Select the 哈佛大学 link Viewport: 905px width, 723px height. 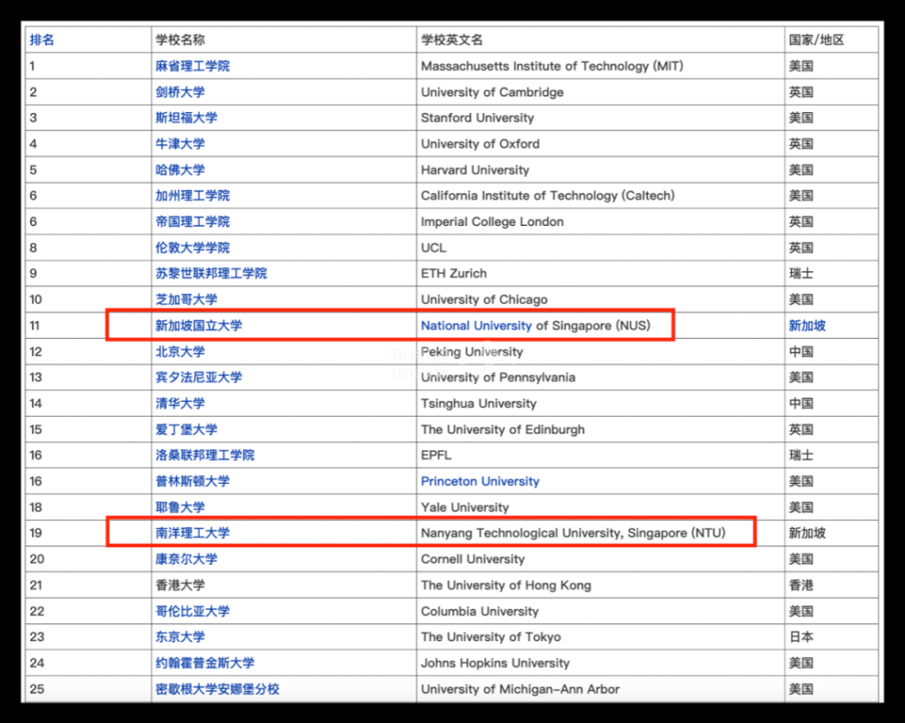pos(180,169)
